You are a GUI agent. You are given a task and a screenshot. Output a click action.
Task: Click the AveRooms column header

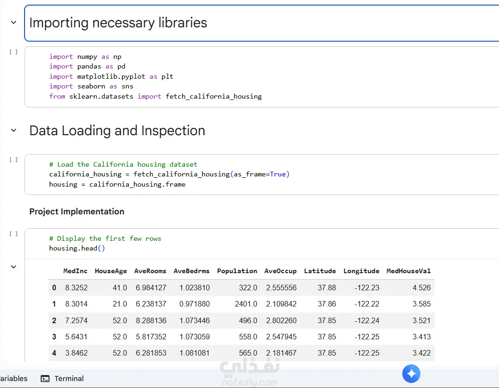150,271
